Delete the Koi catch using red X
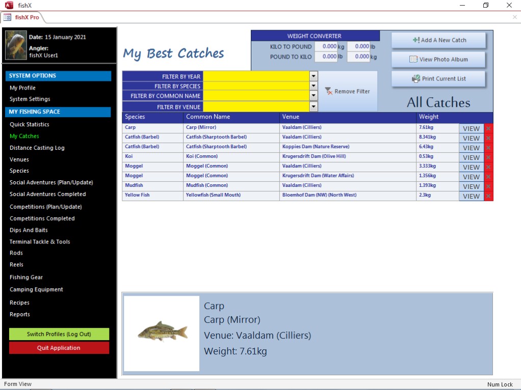Viewport: 521px width, 390px height. coord(488,157)
